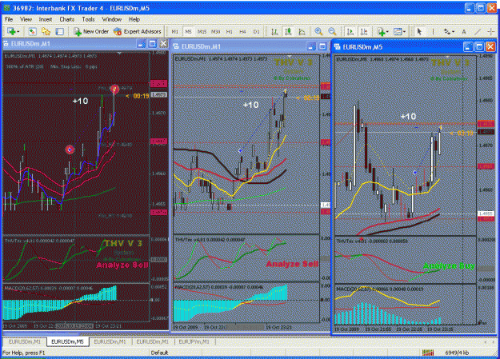
Task: Switch timeframe to M15
Action: click(x=202, y=31)
